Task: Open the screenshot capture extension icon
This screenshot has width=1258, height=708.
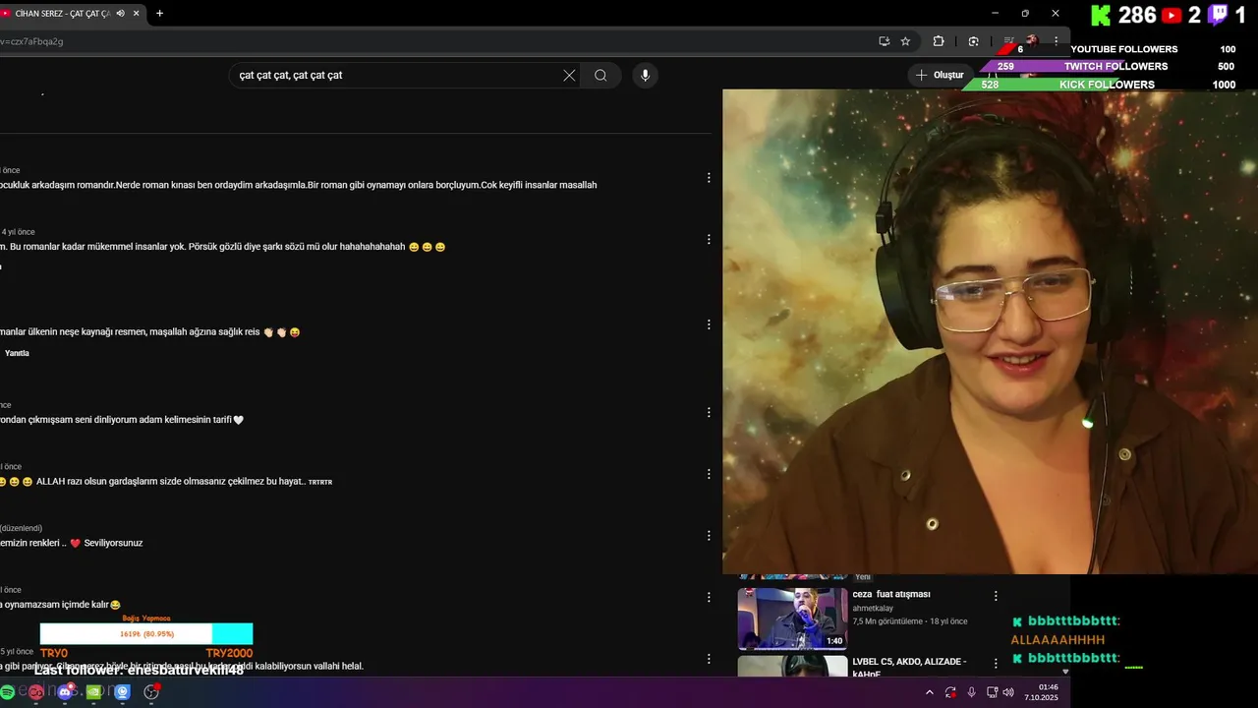Action: (x=973, y=41)
